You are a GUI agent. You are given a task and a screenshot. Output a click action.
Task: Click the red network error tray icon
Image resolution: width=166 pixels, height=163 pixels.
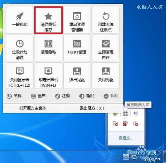tap(125, 123)
